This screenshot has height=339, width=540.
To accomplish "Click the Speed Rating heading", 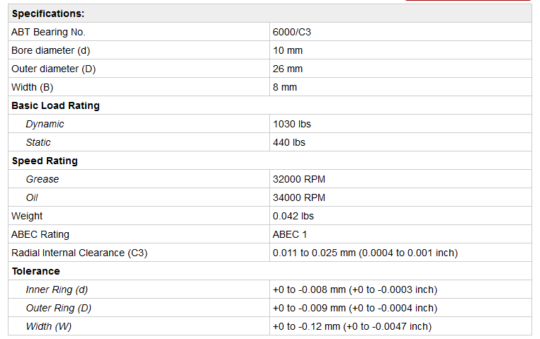I will [45, 161].
